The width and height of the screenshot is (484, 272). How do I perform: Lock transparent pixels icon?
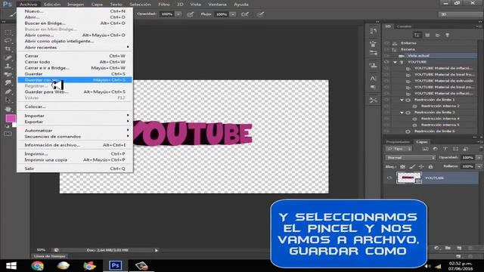[x=403, y=166]
